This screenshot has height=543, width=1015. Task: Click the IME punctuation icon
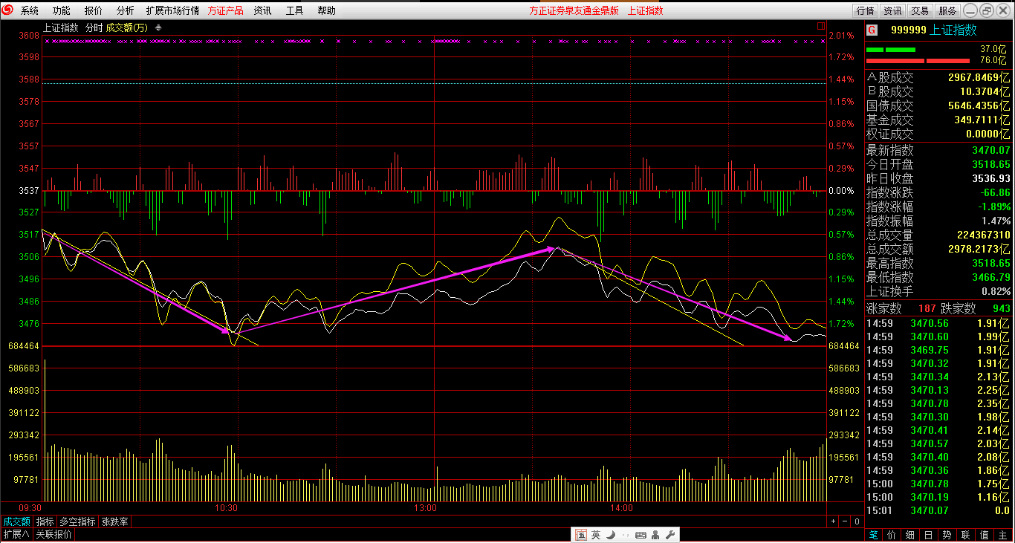(624, 535)
